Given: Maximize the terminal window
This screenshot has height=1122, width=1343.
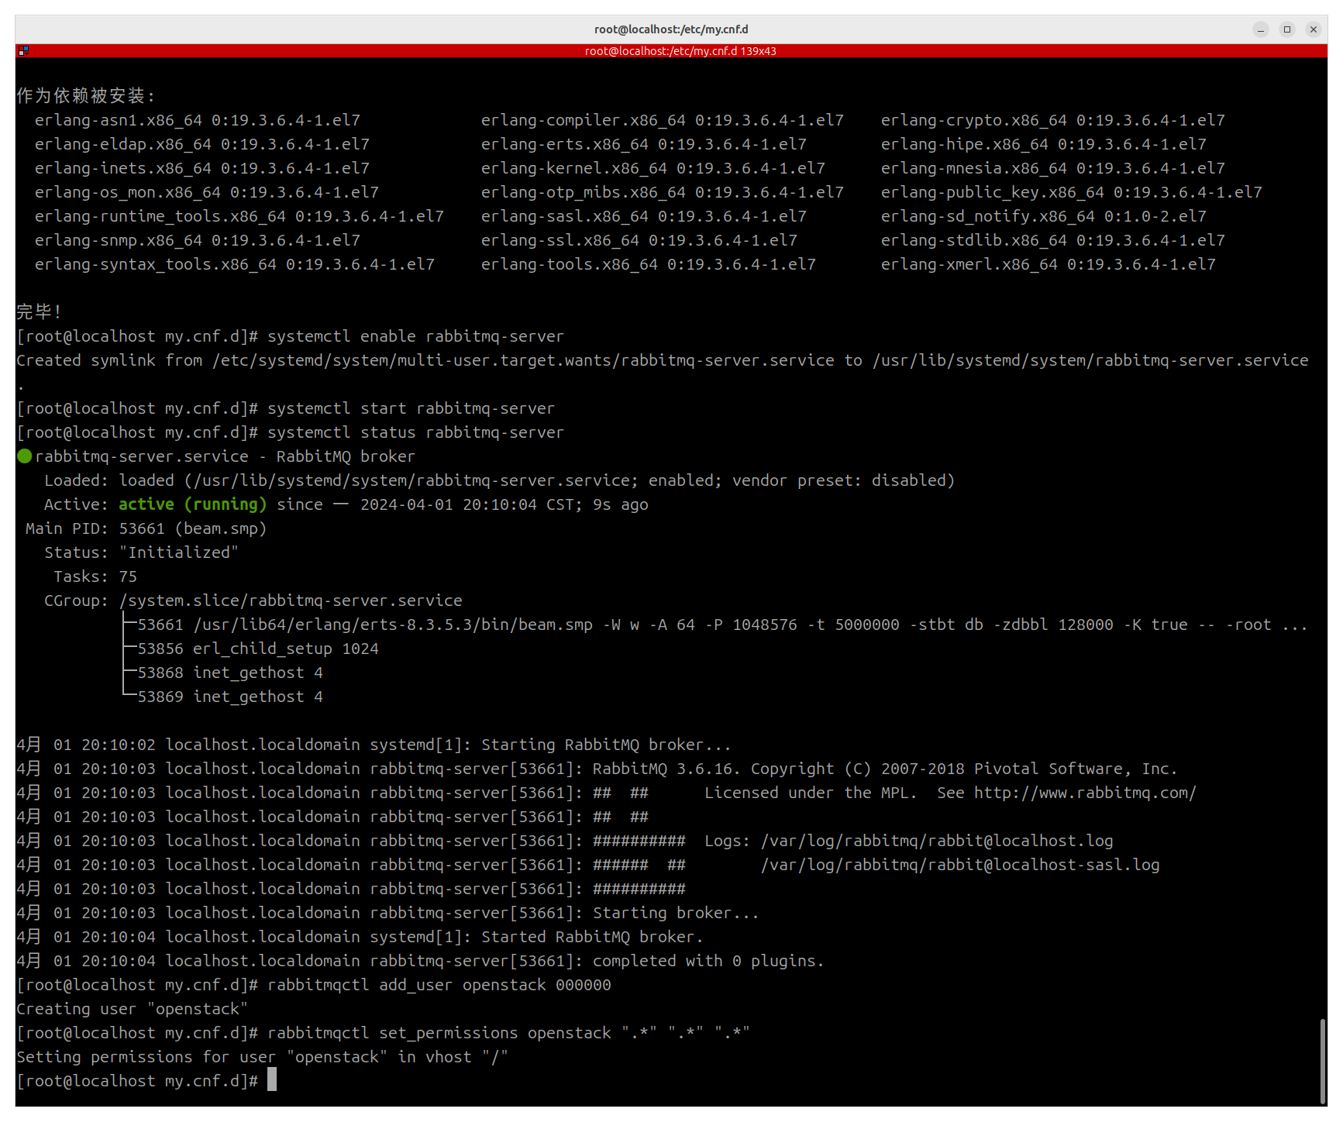Looking at the screenshot, I should point(1287,29).
